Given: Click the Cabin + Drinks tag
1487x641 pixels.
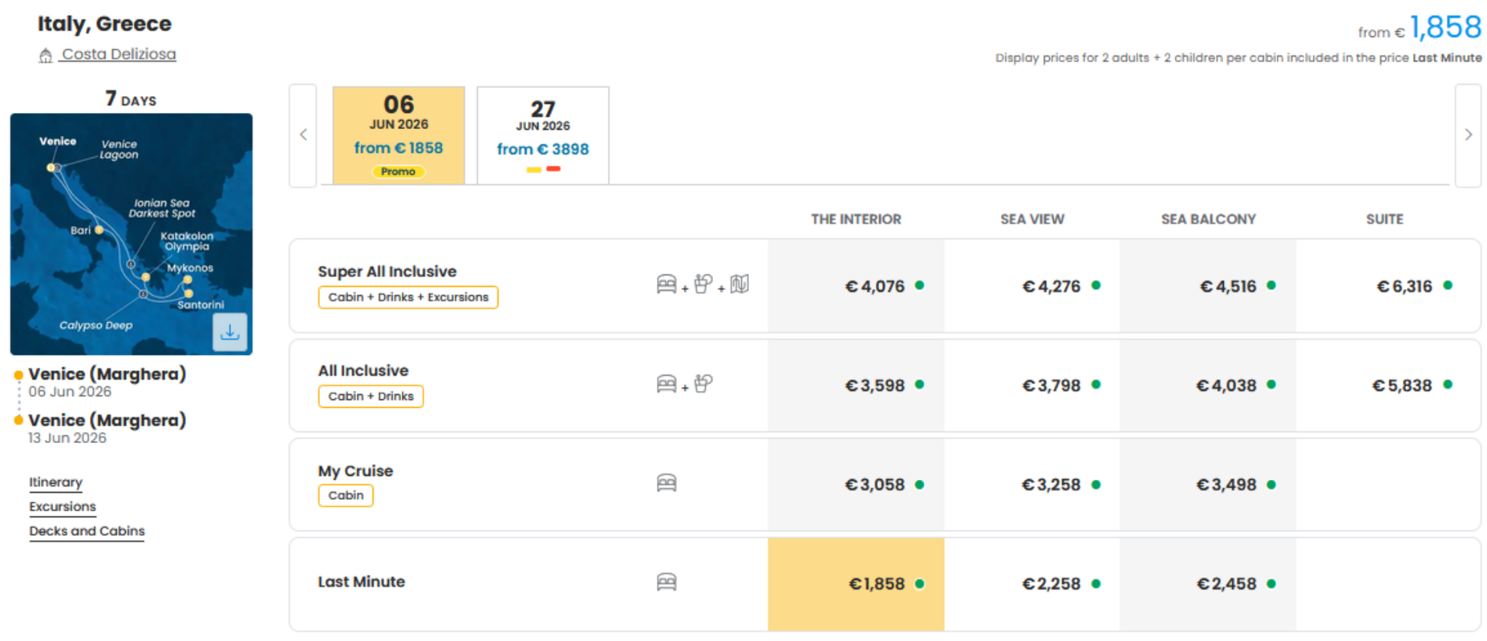Looking at the screenshot, I should coord(371,397).
